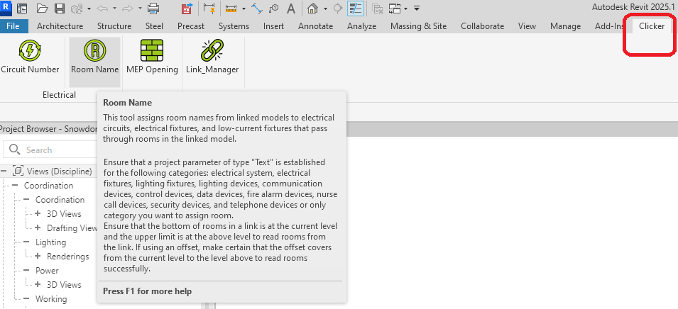Open the Revit application menu logo
Viewport: 678px width, 309px height.
pos(5,7)
